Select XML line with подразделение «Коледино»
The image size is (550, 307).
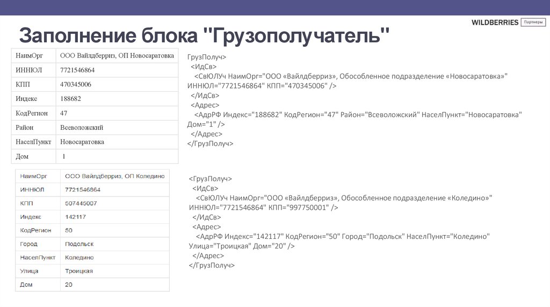[344, 198]
